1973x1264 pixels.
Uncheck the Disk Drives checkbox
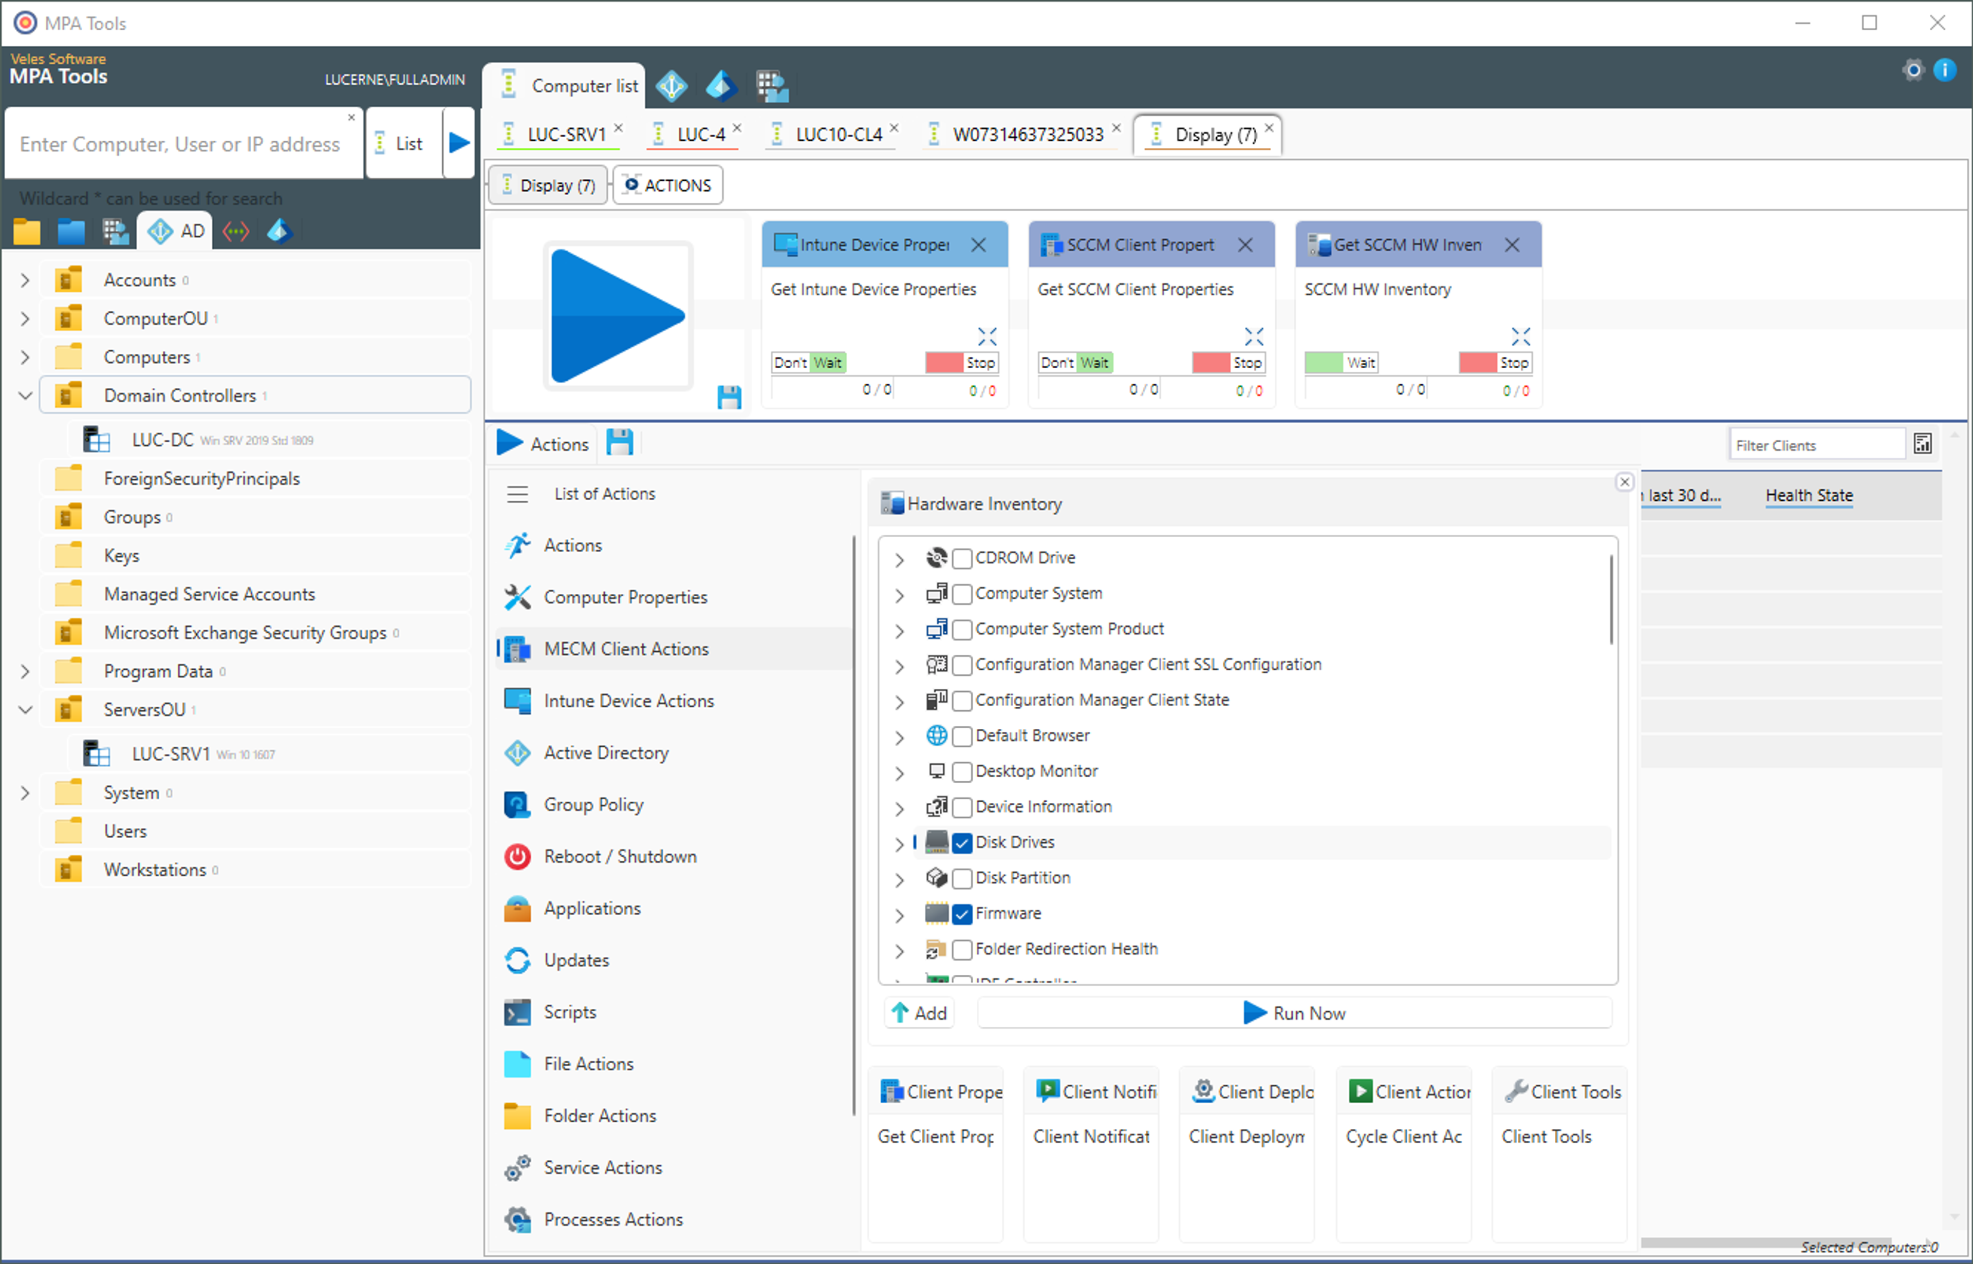[x=962, y=843]
